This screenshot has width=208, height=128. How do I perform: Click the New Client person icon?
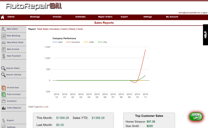point(4,29)
